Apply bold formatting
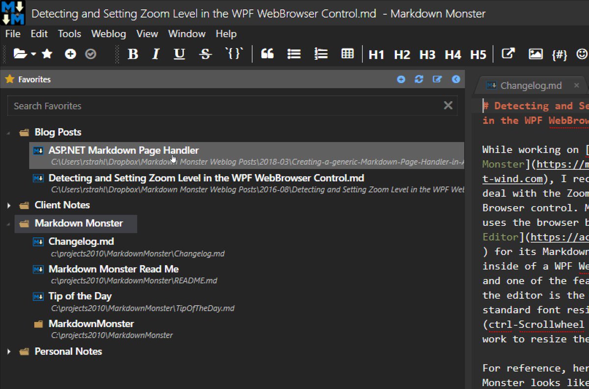Screen dimensions: 589x389 [133, 54]
